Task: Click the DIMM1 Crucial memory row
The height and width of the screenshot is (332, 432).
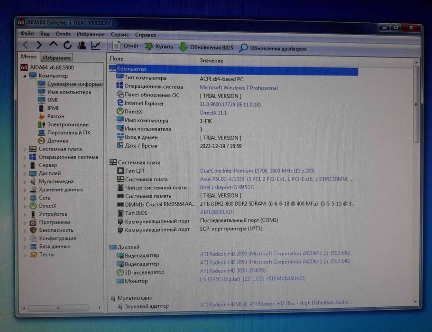Action: 236,204
